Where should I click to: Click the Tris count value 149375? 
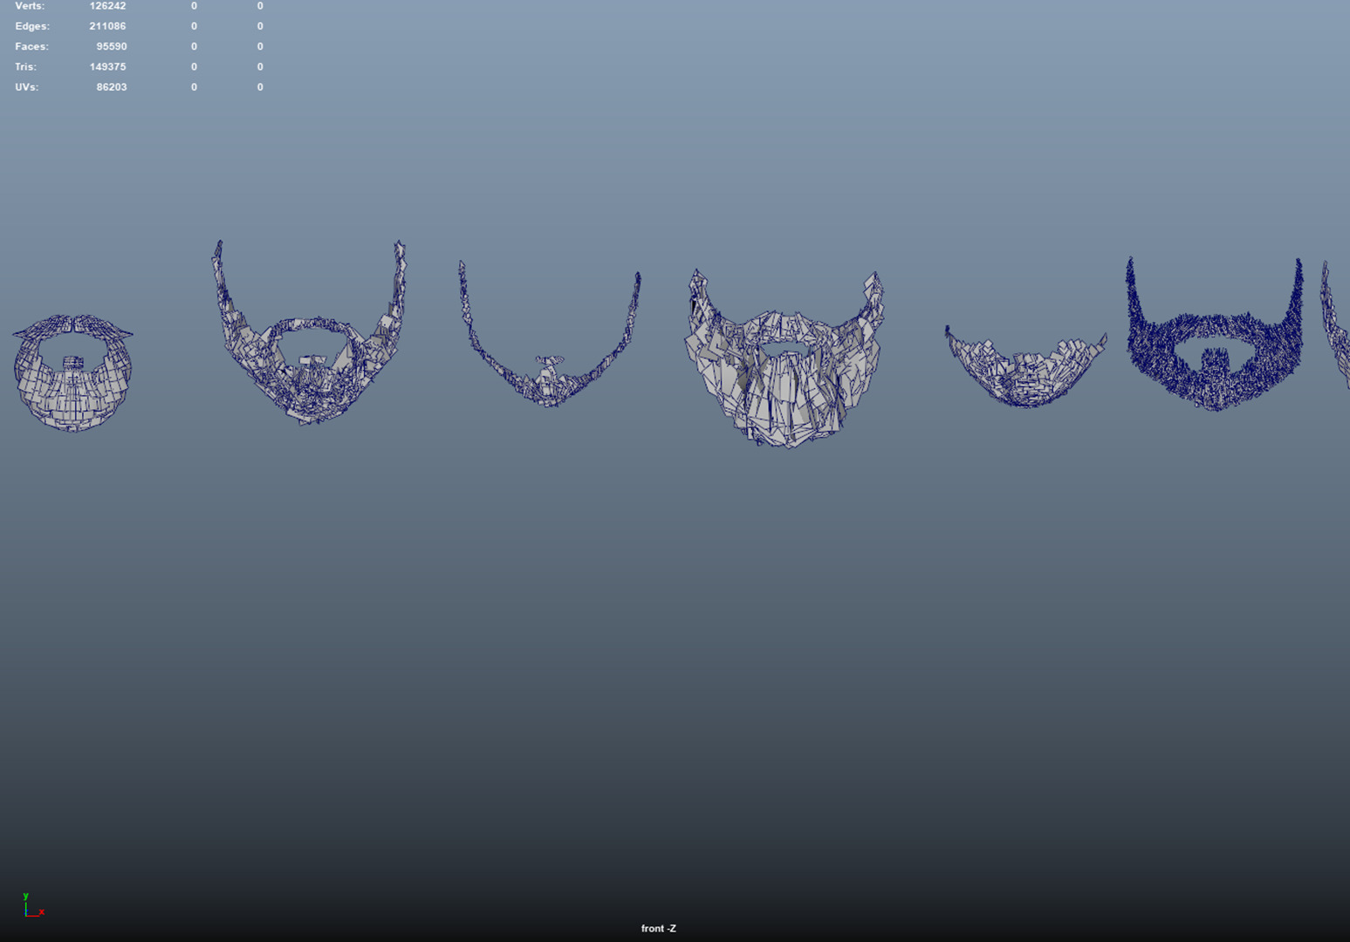coord(107,66)
